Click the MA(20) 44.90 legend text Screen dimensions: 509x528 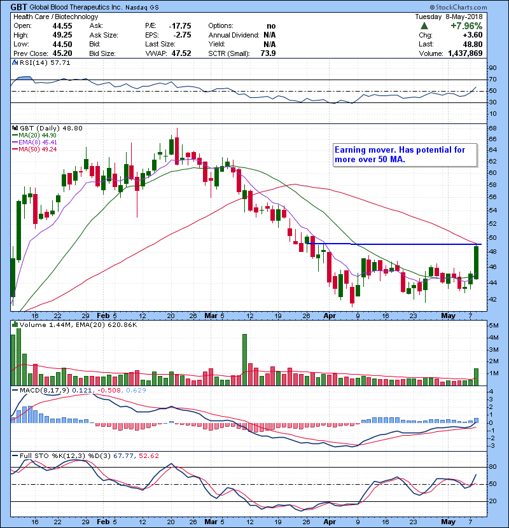[38, 135]
